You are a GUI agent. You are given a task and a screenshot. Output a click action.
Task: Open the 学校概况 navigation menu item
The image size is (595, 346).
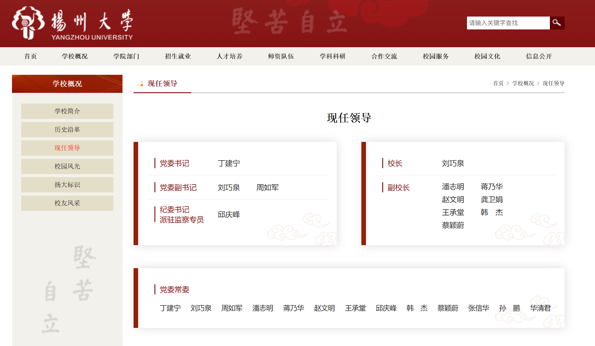tap(75, 56)
